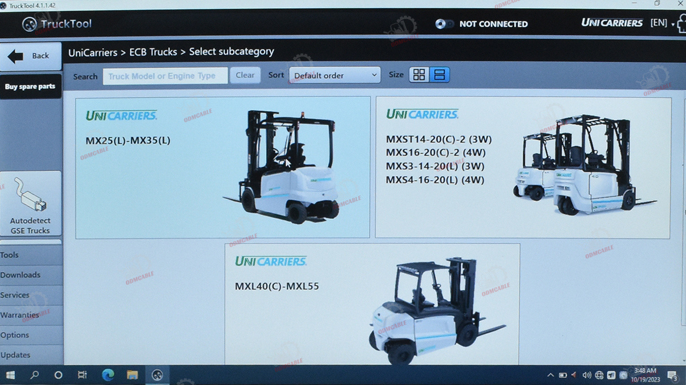
Task: Open the Downloads sidebar menu
Action: [x=31, y=275]
